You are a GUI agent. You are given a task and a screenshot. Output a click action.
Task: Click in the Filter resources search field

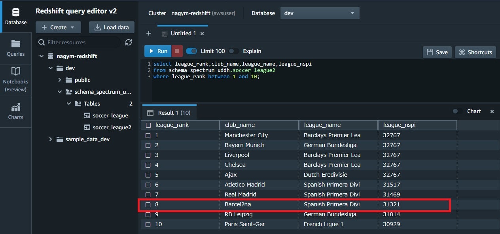tap(78, 42)
